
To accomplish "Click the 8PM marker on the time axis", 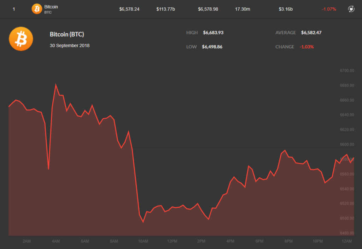I will pyautogui.click(x=288, y=241).
